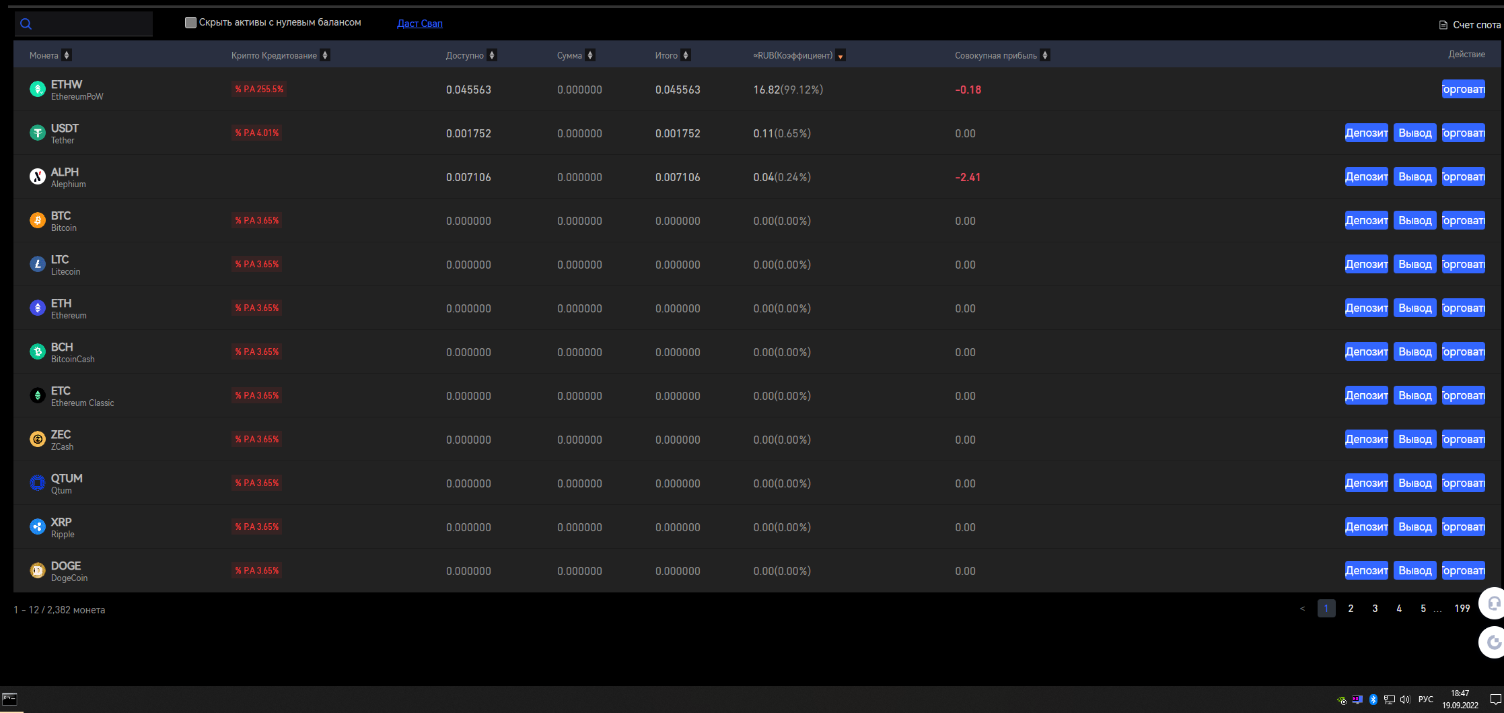Click the ETH Ethereum coin icon

(38, 308)
